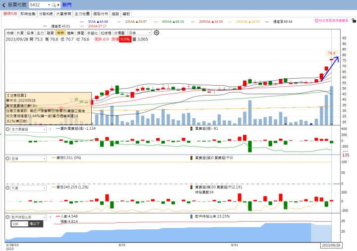357x251 pixels.
Task: Click the 2023/09/28 date marker on axis
Action: pyautogui.click(x=331, y=246)
